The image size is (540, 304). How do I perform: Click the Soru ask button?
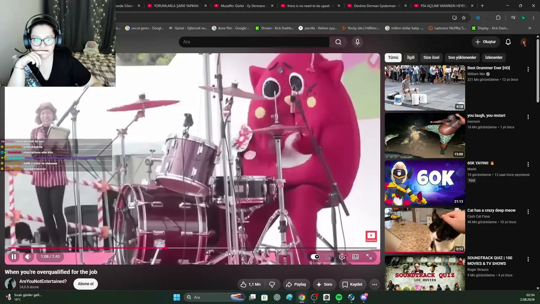click(324, 285)
